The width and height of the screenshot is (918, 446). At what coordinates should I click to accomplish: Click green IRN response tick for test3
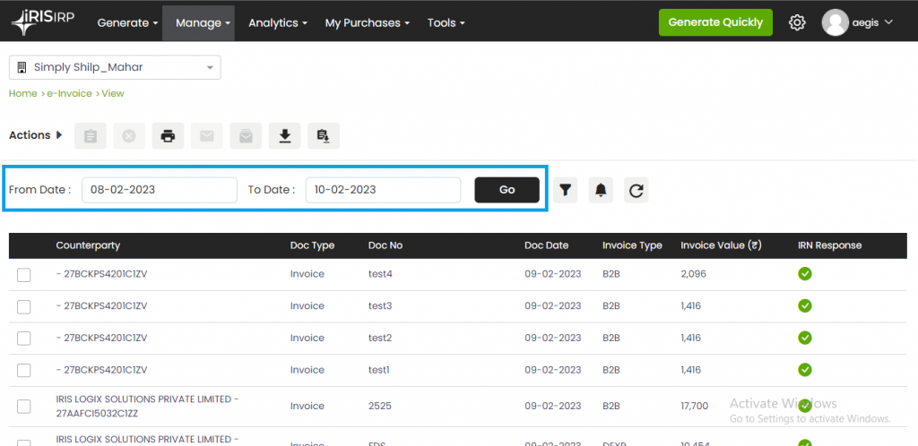tap(804, 305)
